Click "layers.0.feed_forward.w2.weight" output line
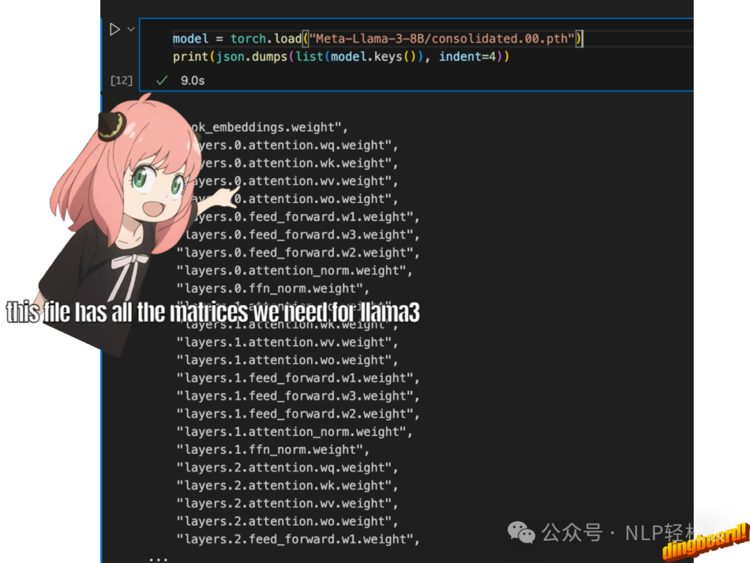 (298, 253)
